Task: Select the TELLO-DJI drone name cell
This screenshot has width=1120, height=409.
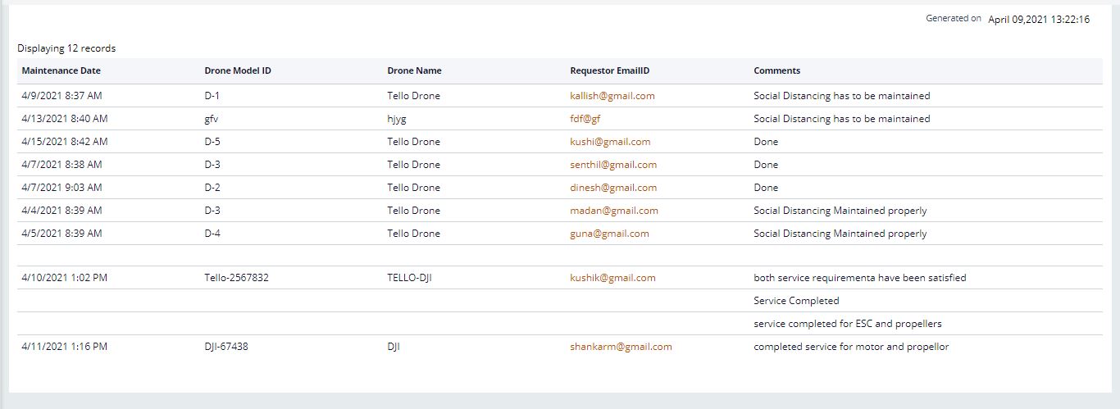Action: 409,278
